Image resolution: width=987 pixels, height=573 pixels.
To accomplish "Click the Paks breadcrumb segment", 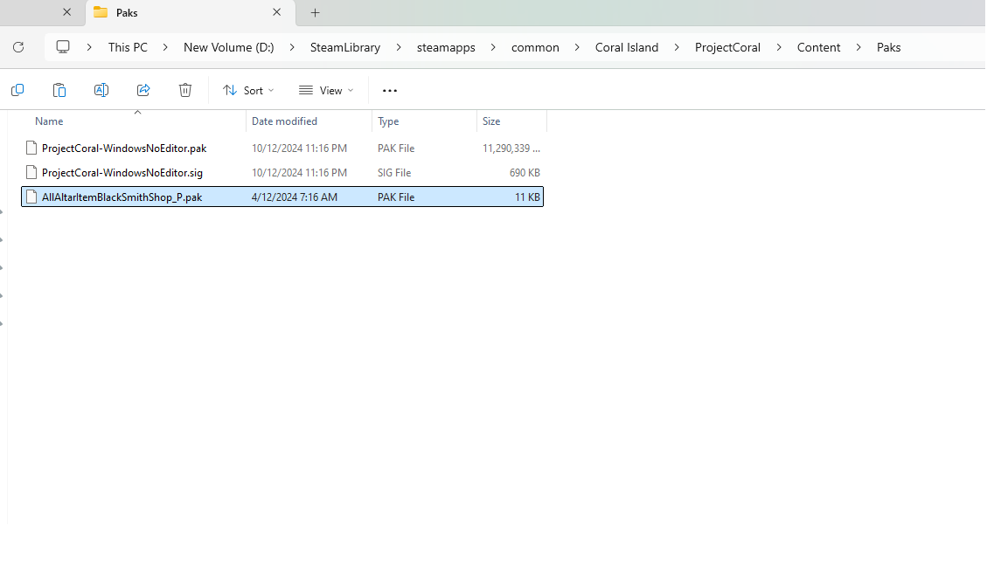I will [x=889, y=48].
